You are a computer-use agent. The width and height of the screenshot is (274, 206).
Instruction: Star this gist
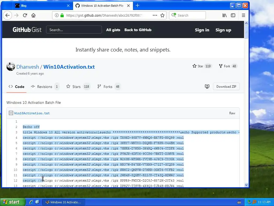198,66
